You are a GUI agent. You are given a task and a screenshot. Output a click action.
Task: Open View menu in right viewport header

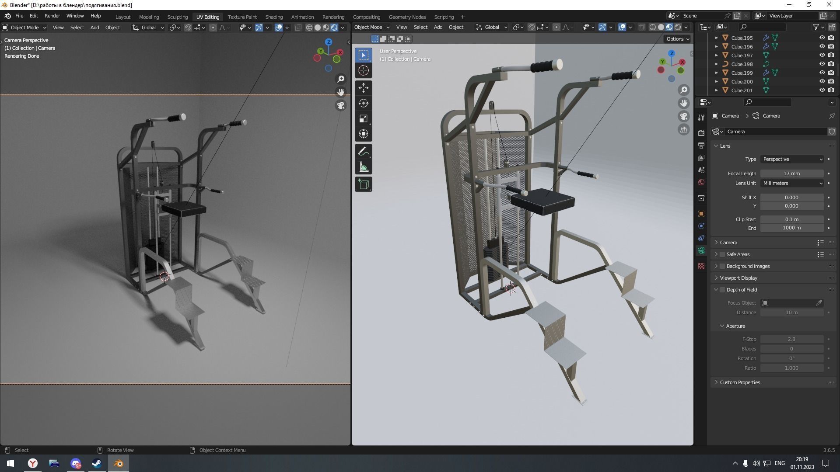tap(402, 27)
